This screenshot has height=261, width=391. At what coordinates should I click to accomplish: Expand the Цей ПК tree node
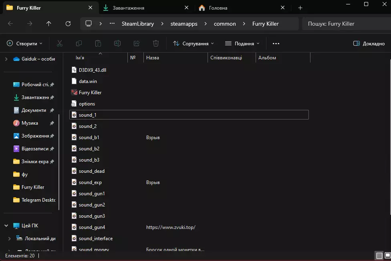point(6,226)
